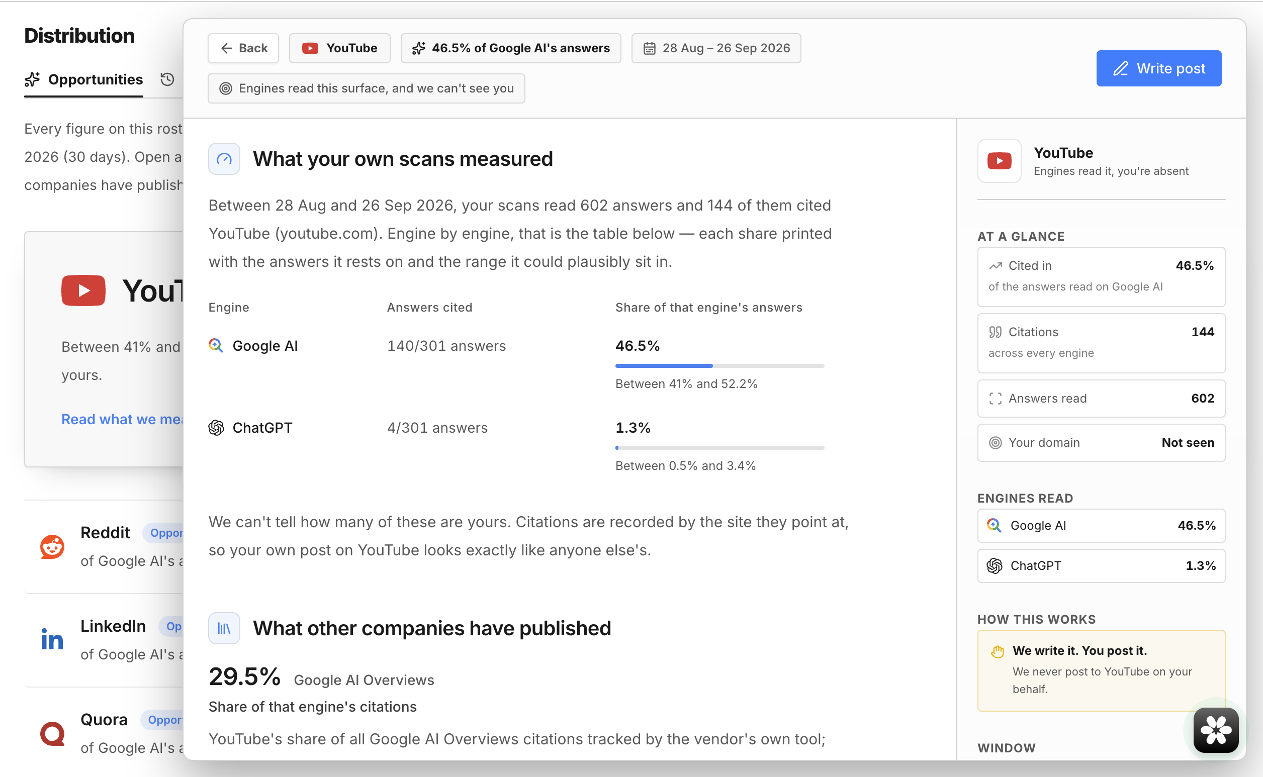Click the sparkle icon in the 46.5% chip
The width and height of the screenshot is (1263, 777).
coord(419,48)
